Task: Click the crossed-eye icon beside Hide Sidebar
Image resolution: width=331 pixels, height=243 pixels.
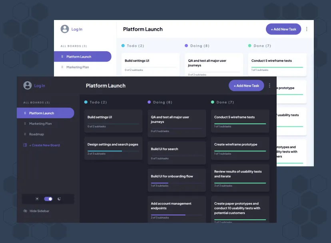Action: point(25,211)
